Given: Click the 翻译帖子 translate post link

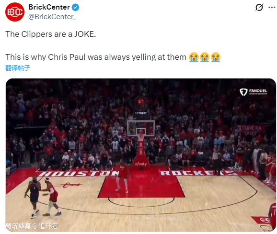Looking at the screenshot, I should click(x=18, y=68).
